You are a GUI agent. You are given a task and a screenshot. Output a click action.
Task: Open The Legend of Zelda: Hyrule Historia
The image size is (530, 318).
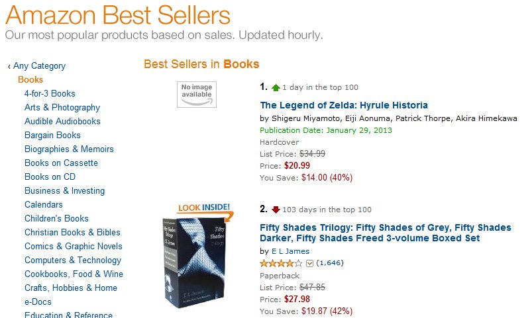point(344,105)
